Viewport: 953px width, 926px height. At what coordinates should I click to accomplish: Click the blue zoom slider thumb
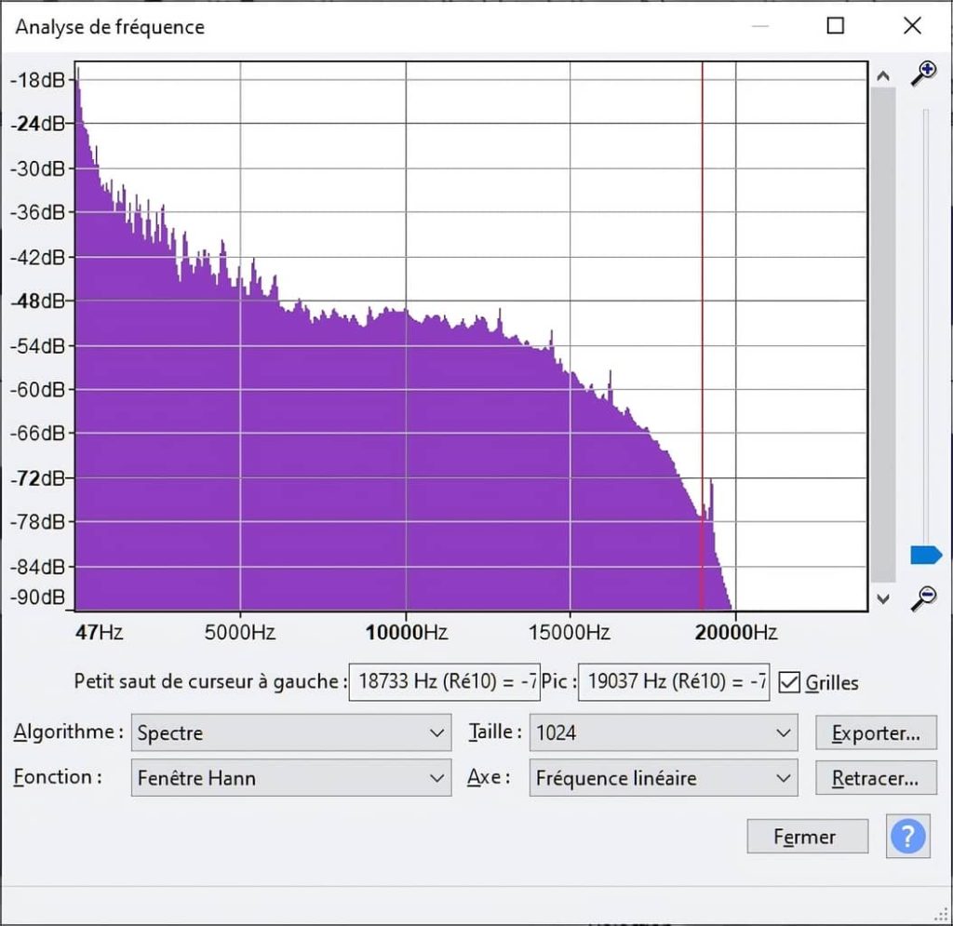click(924, 554)
